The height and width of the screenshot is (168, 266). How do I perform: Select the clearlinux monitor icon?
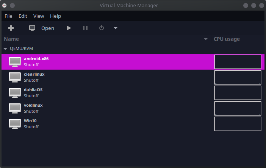tap(15, 77)
